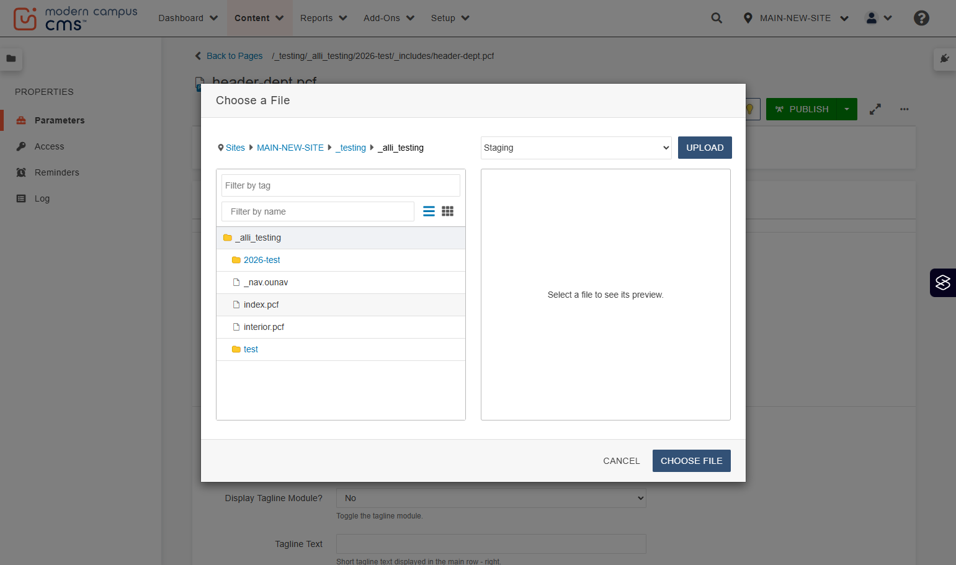Click the index.pcf file icon
956x565 pixels.
pyautogui.click(x=236, y=305)
